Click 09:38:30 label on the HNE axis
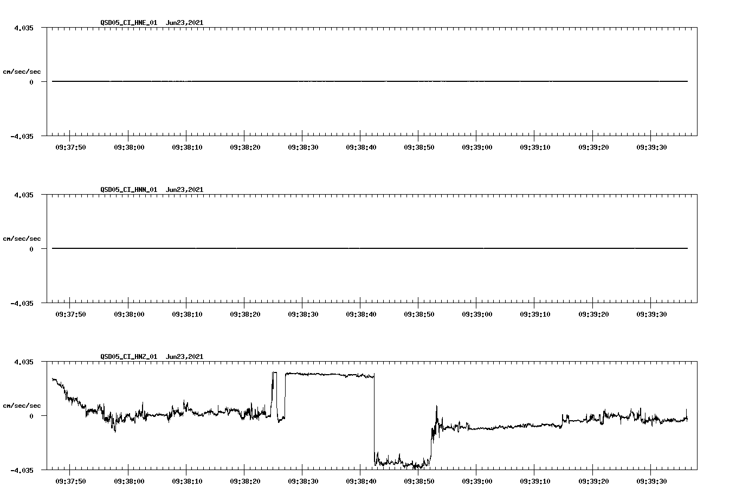The height and width of the screenshot is (501, 736). tap(302, 147)
